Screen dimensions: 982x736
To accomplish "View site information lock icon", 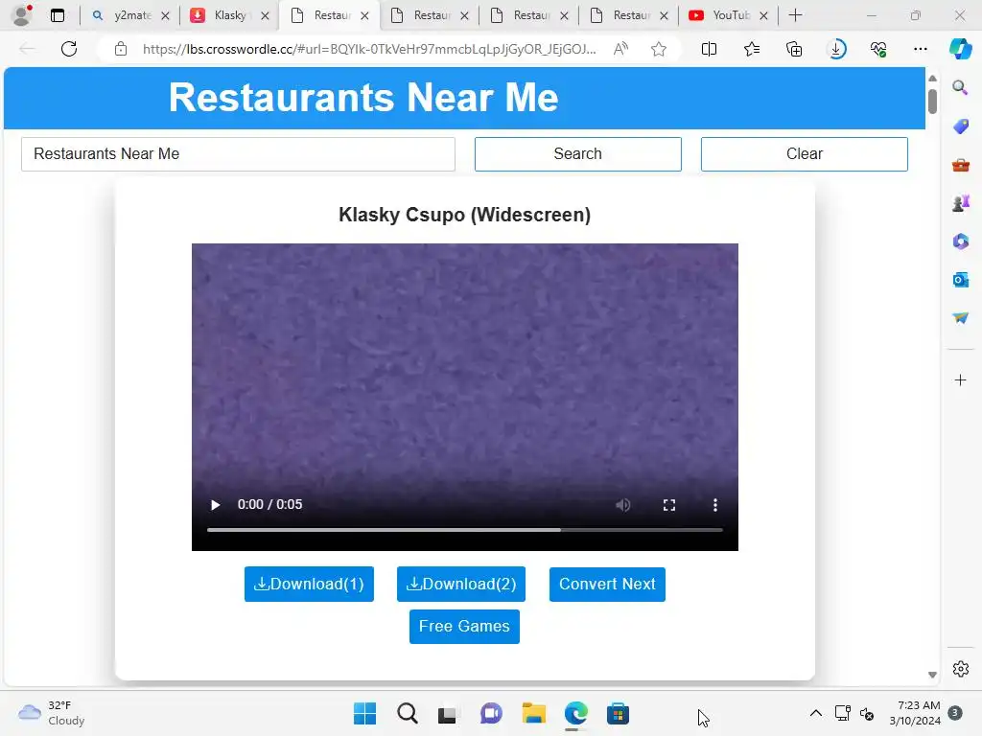I will coord(121,49).
